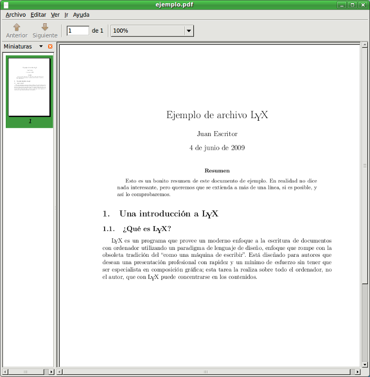Click the date '4 de junio de 2009'
The height and width of the screenshot is (377, 370).
coord(217,148)
